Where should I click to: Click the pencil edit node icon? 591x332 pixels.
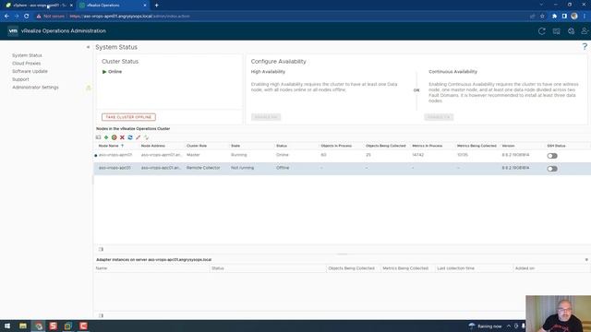[139, 137]
